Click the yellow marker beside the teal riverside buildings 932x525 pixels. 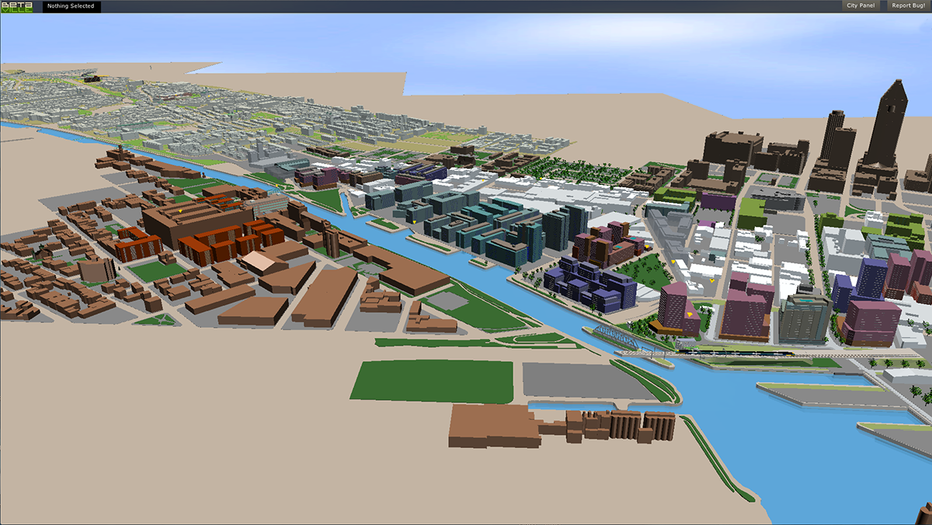click(415, 222)
